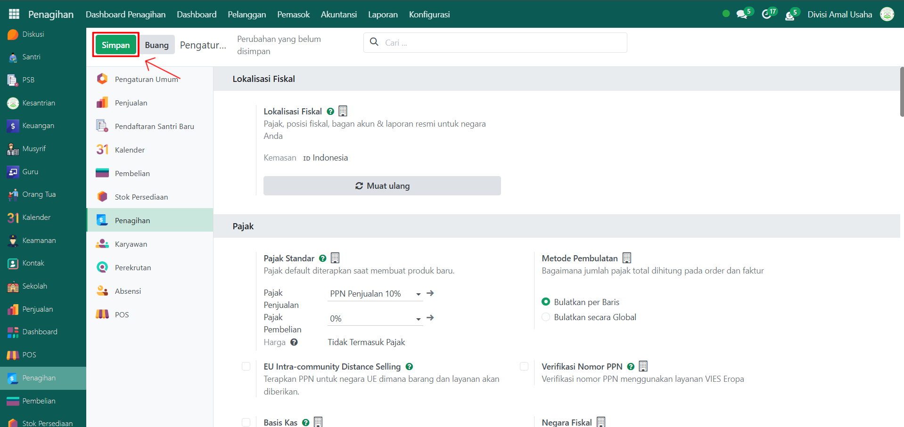
Task: Open the apps grid menu icon
Action: click(14, 14)
